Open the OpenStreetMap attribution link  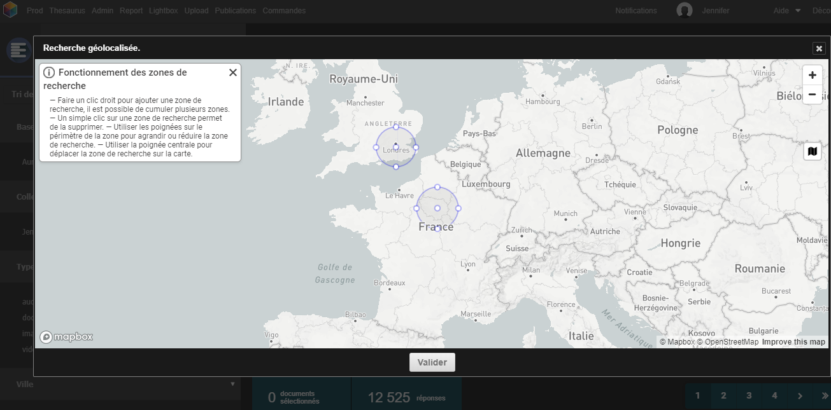731,342
